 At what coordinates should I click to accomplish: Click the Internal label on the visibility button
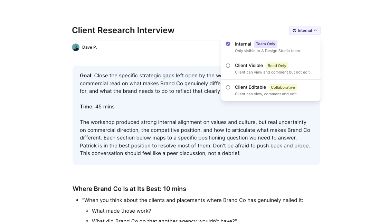pos(305,30)
